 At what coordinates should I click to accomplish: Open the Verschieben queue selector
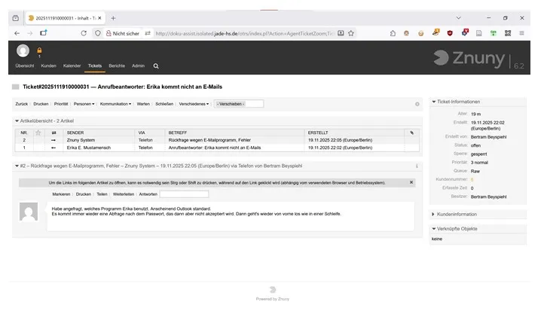[x=239, y=104]
